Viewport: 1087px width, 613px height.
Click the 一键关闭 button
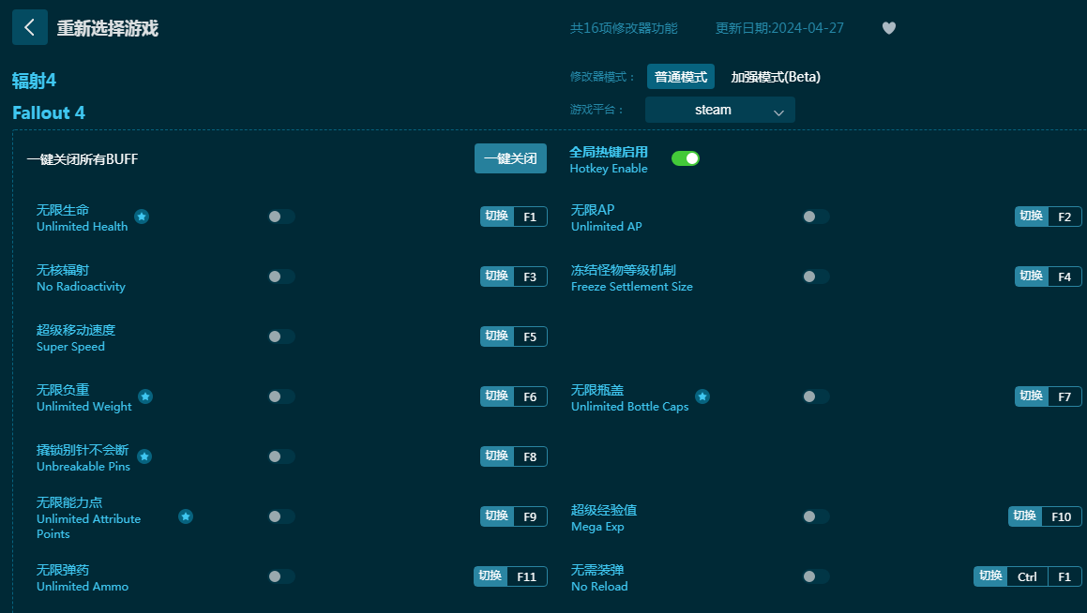point(510,158)
